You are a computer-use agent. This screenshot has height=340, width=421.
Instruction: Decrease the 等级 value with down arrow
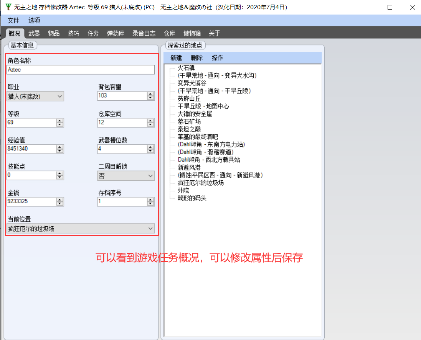point(60,124)
